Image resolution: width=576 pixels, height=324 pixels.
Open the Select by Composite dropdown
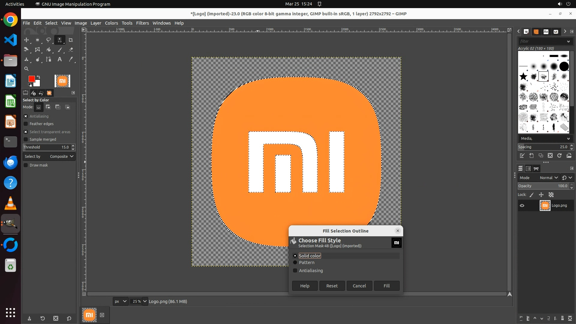pyautogui.click(x=61, y=156)
